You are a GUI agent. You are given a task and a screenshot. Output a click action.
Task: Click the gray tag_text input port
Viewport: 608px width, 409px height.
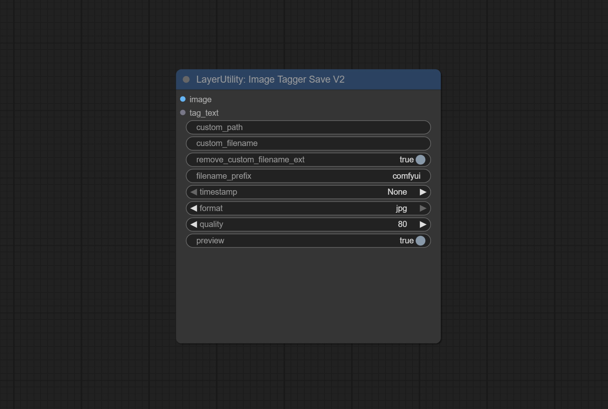[183, 113]
